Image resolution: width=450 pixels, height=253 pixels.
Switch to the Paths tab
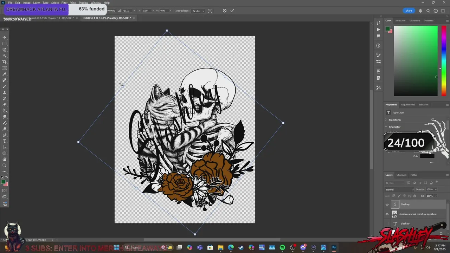[413, 175]
